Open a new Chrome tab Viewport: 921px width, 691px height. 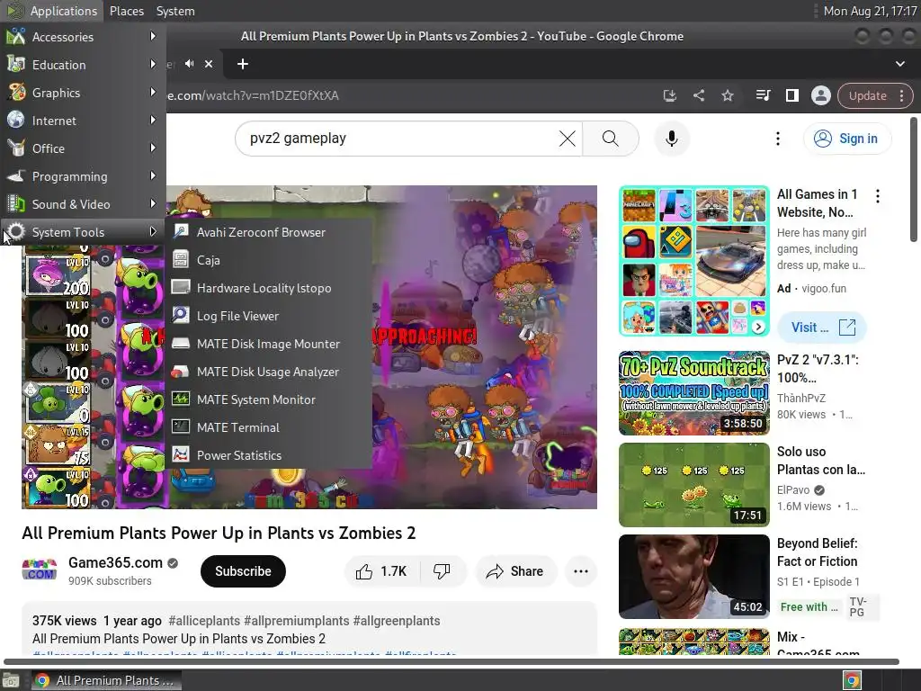243,64
